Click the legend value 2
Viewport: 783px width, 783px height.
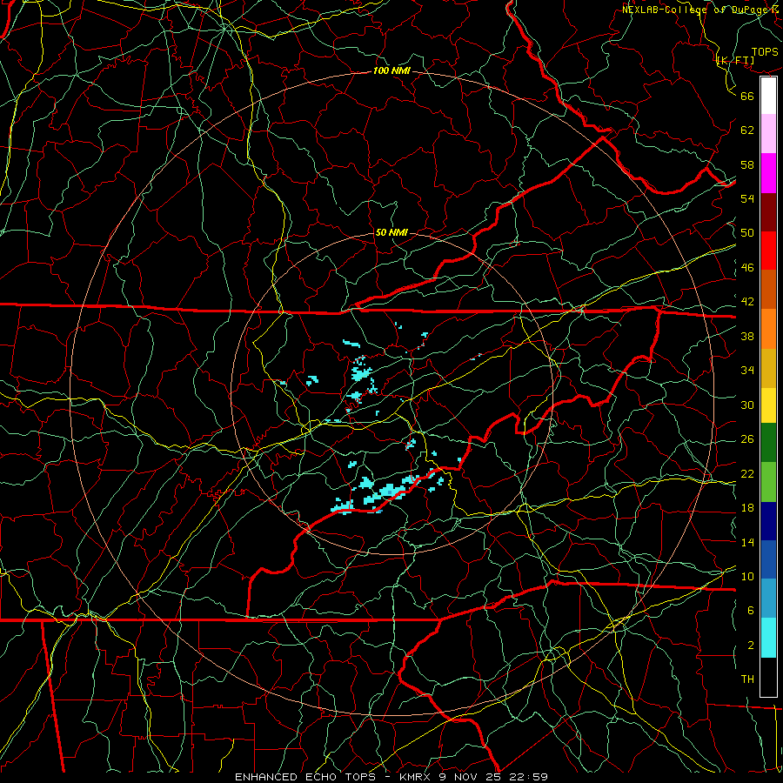750,646
